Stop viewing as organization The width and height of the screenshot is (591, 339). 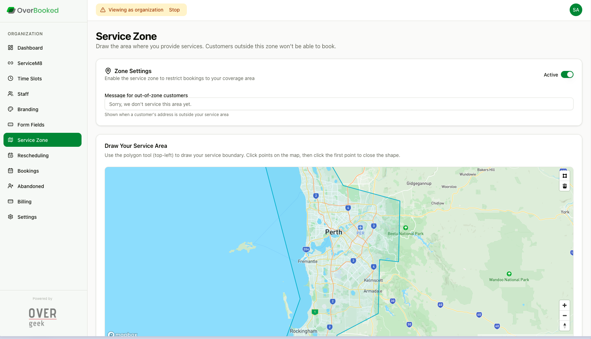(174, 10)
